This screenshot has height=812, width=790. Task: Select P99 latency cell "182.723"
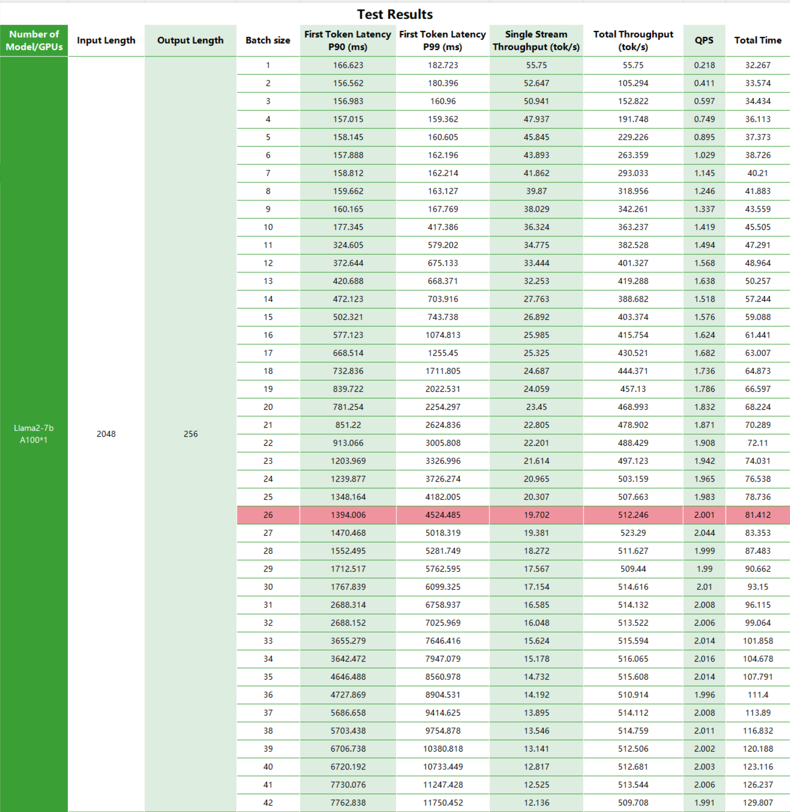442,65
